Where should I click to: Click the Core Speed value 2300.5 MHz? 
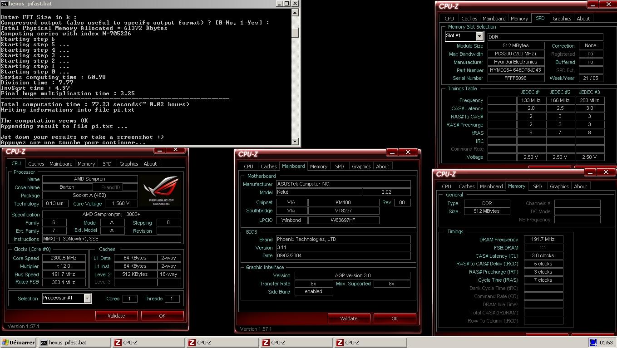[x=64, y=258]
